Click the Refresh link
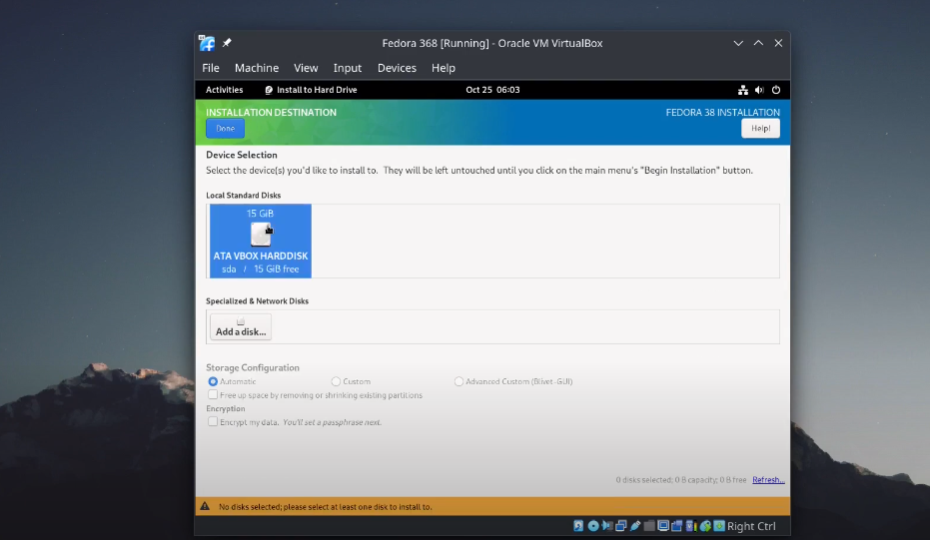930x540 pixels. [x=768, y=480]
